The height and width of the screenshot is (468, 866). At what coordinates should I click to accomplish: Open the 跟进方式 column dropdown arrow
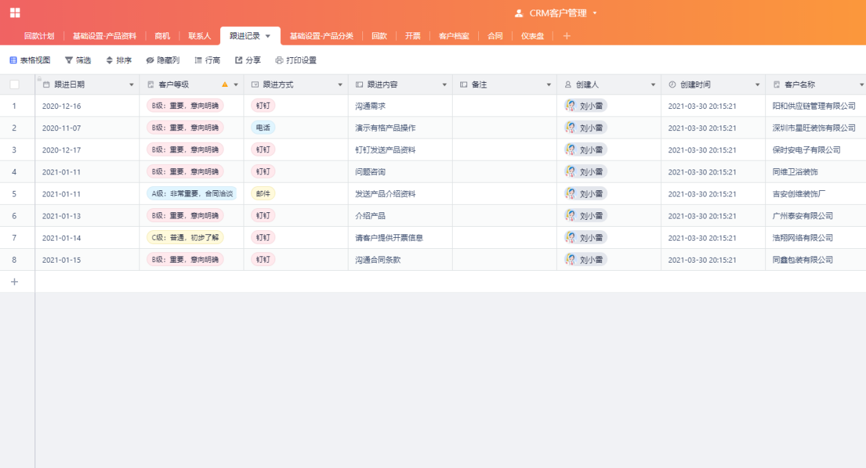click(x=340, y=85)
